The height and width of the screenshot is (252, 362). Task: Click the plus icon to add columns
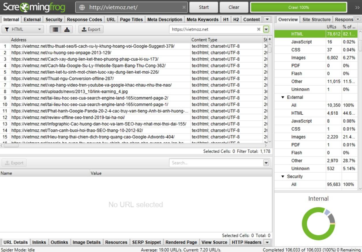pyautogui.click(x=270, y=39)
